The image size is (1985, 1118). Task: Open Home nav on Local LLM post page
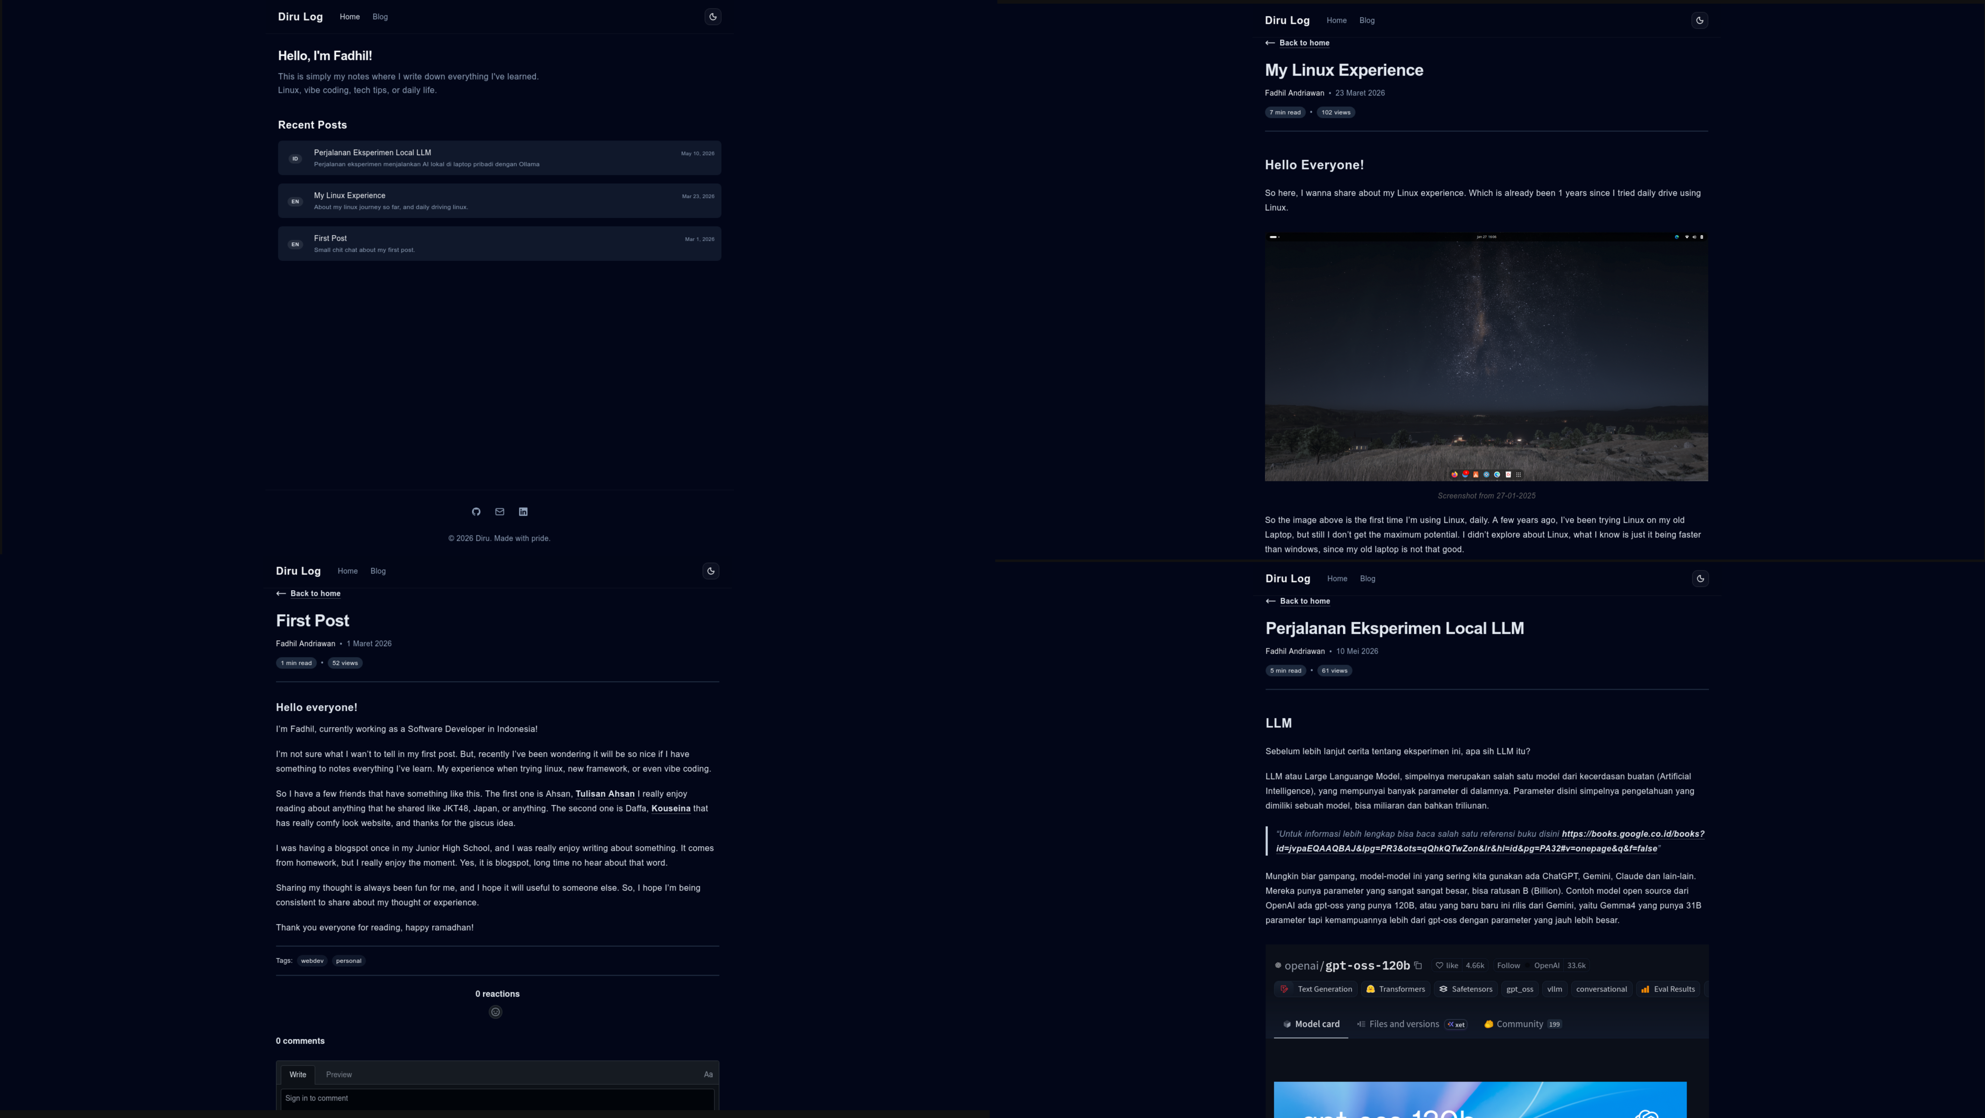[1338, 579]
